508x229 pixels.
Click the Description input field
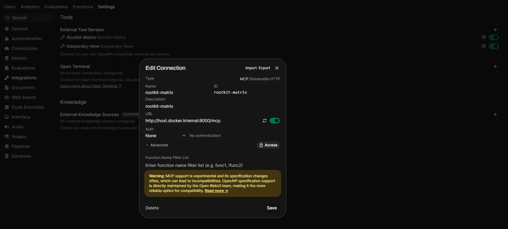click(x=213, y=106)
